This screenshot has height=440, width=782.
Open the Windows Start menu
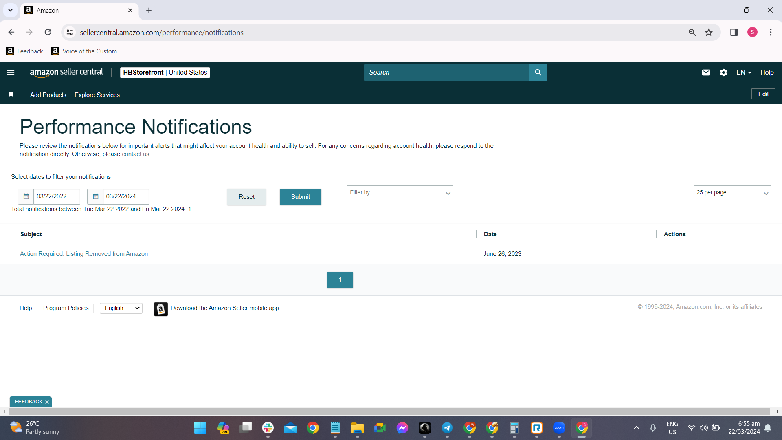point(200,428)
